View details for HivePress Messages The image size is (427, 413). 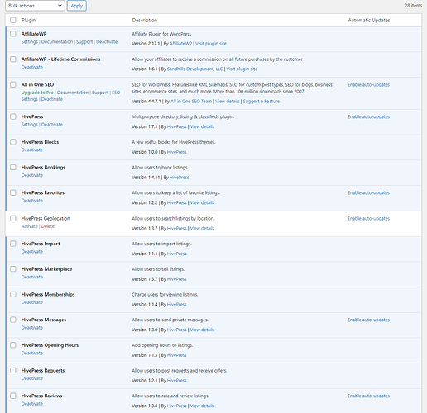202,330
